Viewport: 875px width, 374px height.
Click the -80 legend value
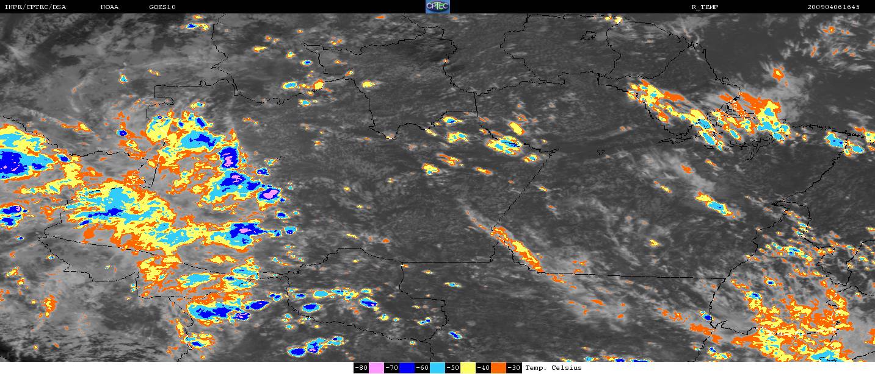[361, 368]
